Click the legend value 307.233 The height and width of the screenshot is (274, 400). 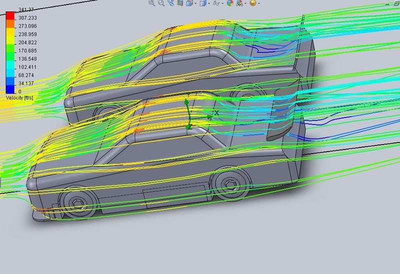27,18
